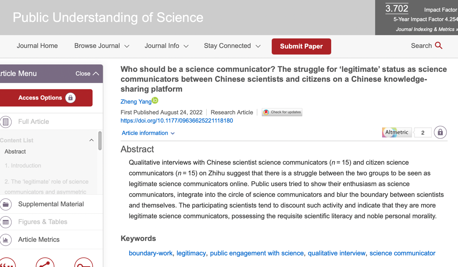The image size is (458, 267).
Task: Click the Full Article document icon
Action: point(6,122)
